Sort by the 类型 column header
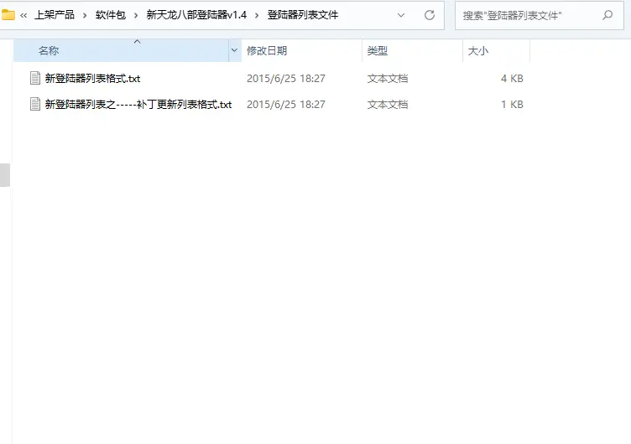This screenshot has width=631, height=444. point(378,51)
